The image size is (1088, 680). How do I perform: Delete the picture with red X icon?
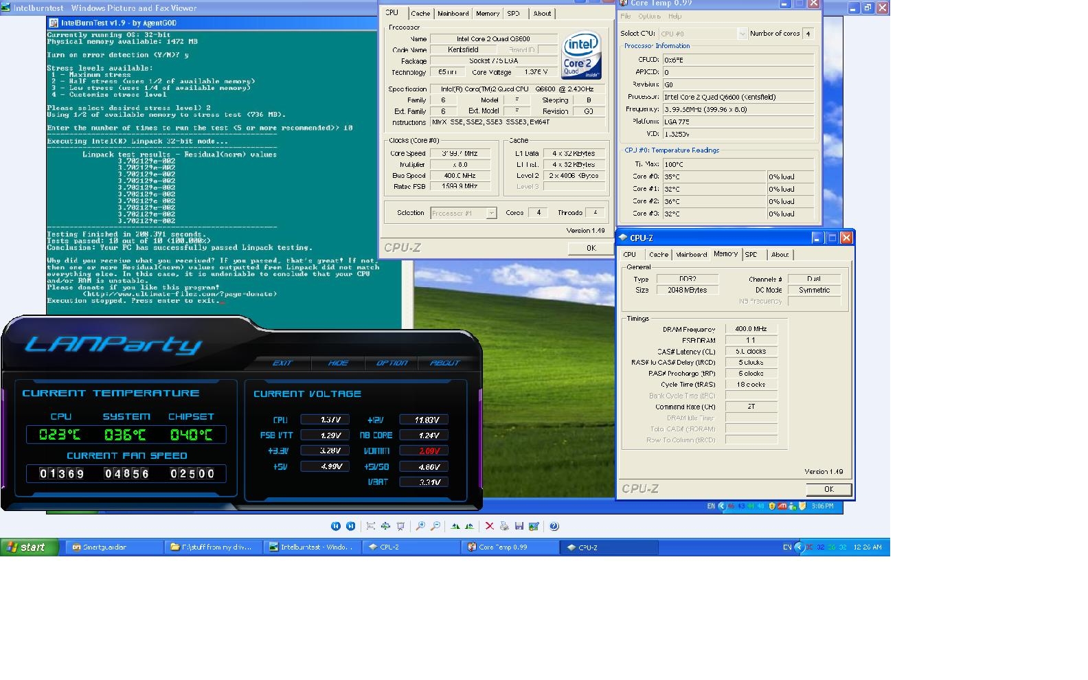pos(490,526)
